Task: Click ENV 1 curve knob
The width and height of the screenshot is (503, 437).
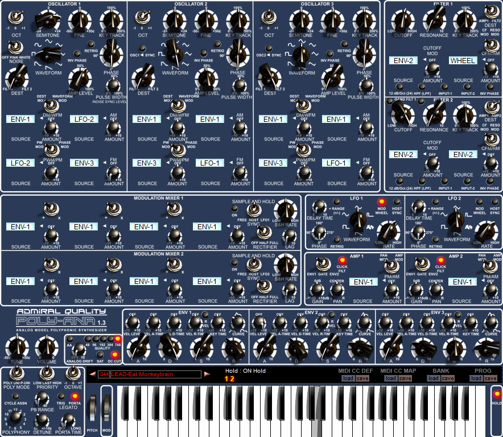Action: (x=237, y=321)
